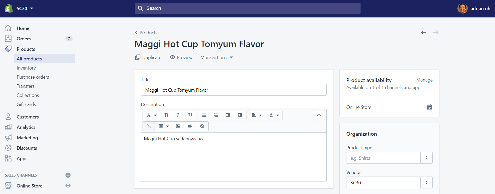The width and height of the screenshot is (495, 194).
Task: Add a sales channel with plus icon
Action: click(68, 175)
